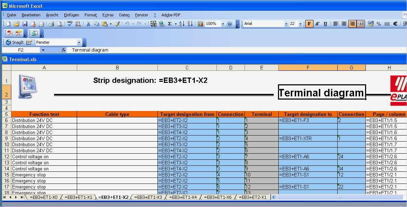Viewport: 407px width, 207px height.
Task: Open the font size 22 dropdown
Action: [x=301, y=24]
